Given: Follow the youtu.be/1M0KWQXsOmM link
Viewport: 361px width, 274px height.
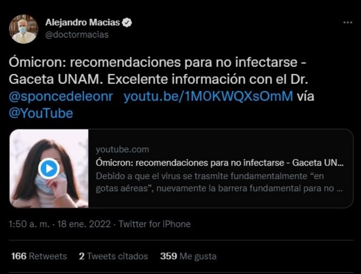Looking at the screenshot, I should pyautogui.click(x=208, y=96).
